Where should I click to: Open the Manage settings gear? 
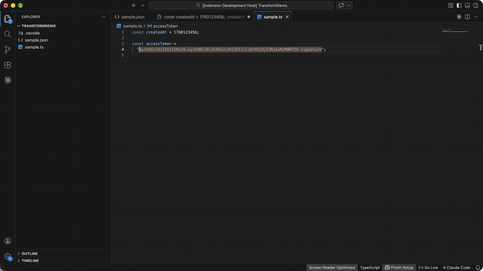click(x=8, y=257)
